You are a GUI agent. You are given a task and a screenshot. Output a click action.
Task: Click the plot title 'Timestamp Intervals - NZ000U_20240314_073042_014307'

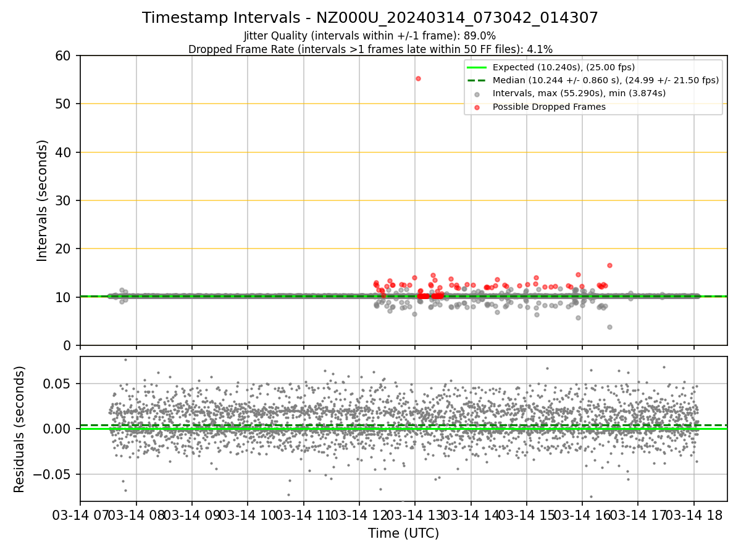370,18
